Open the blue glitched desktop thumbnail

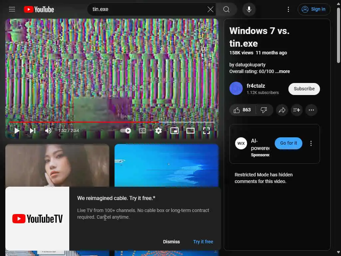[167, 165]
